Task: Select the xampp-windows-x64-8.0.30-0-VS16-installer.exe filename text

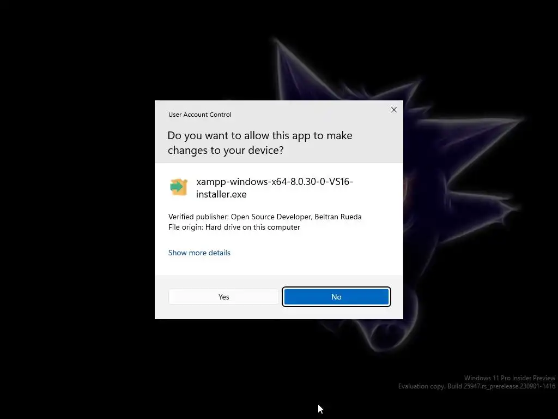Action: [275, 188]
